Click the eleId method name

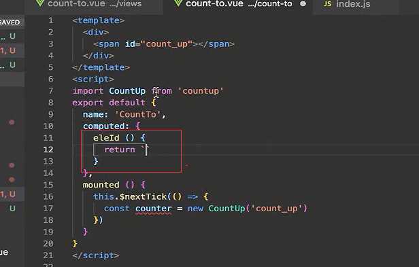[106, 138]
